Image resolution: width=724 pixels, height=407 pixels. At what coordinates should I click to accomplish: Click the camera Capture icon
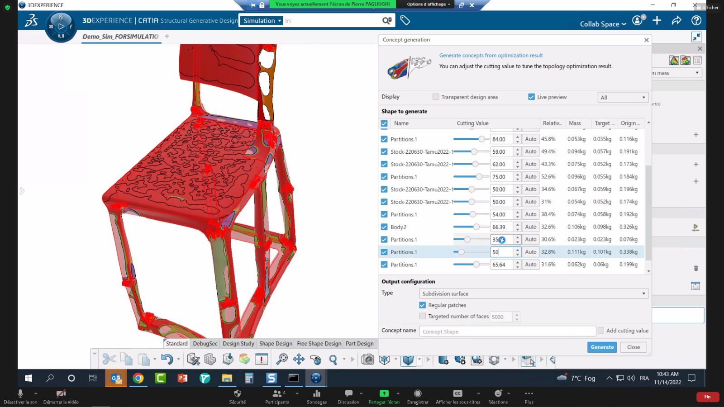pyautogui.click(x=368, y=360)
